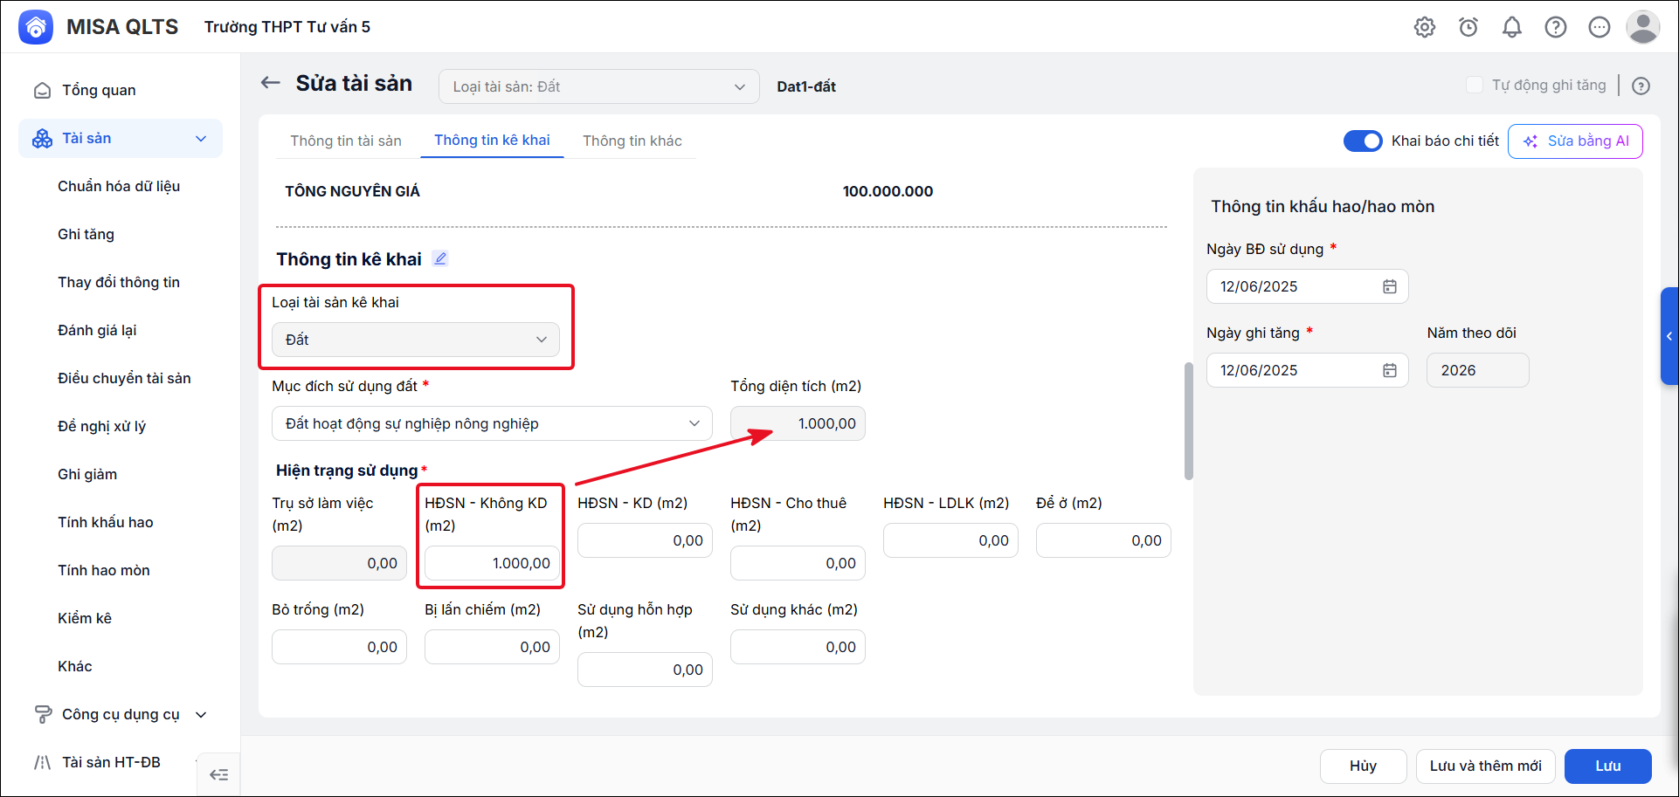The height and width of the screenshot is (797, 1679).
Task: Open Ghi giảm menu item
Action: [87, 474]
